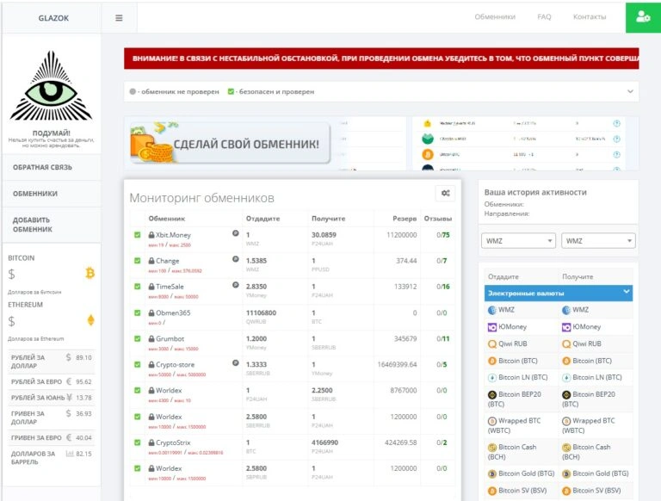Click Bitcoin (BTC) icon in Получите column
This screenshot has width=661, height=501.
pyautogui.click(x=566, y=361)
